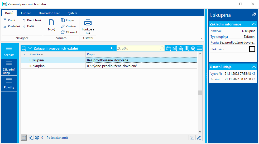
Task: Open the Položky side tab
Action: pyautogui.click(x=9, y=84)
